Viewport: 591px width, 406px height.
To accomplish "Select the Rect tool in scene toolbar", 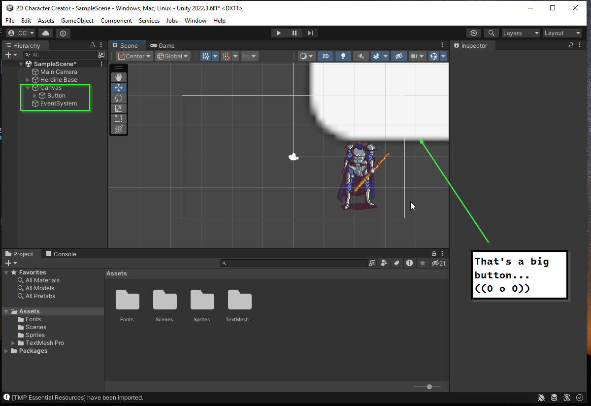I will click(x=118, y=119).
